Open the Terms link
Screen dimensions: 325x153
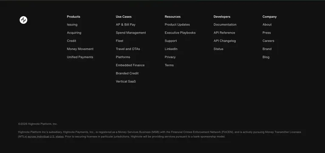point(169,65)
